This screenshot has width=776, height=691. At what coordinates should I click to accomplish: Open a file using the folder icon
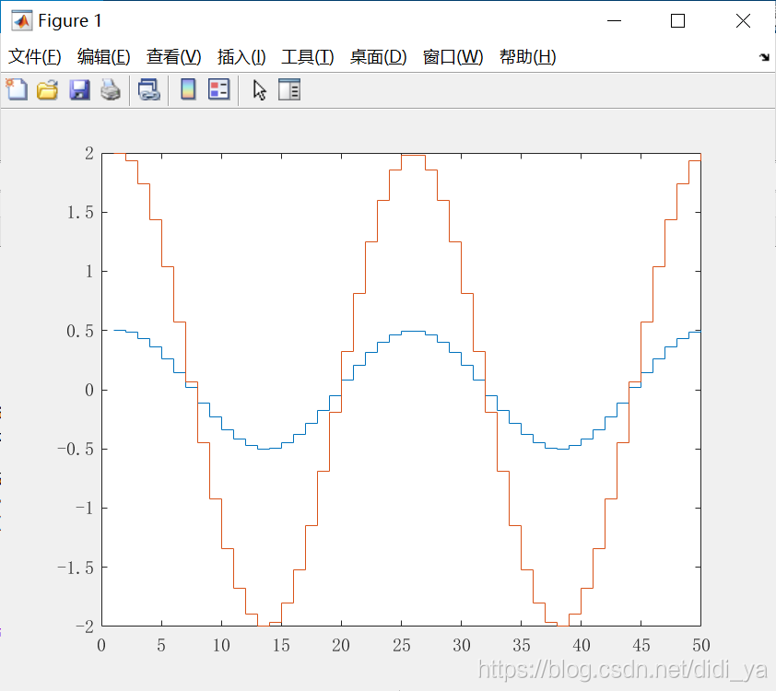click(48, 90)
